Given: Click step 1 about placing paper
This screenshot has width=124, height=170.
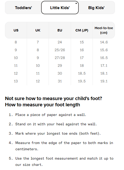Looking at the screenshot, I should [x=51, y=115].
